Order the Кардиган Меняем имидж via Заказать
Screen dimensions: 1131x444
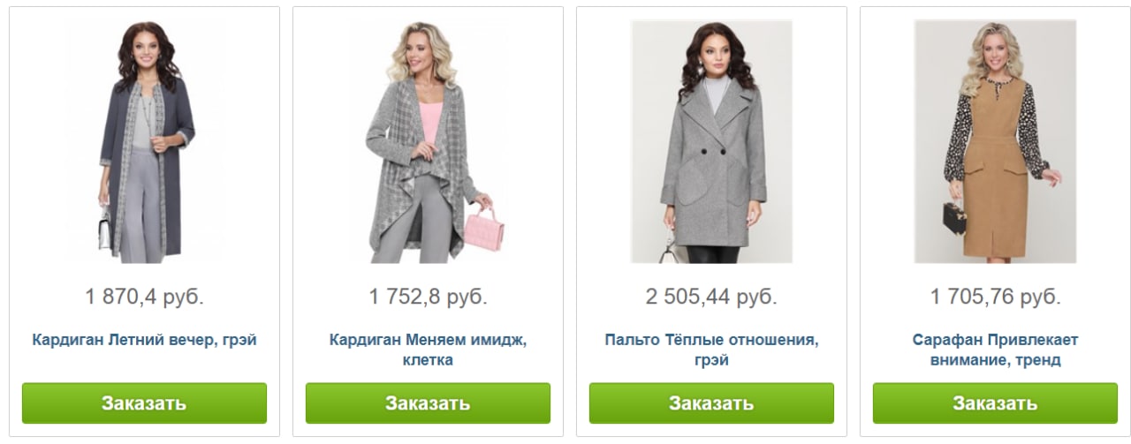(428, 403)
